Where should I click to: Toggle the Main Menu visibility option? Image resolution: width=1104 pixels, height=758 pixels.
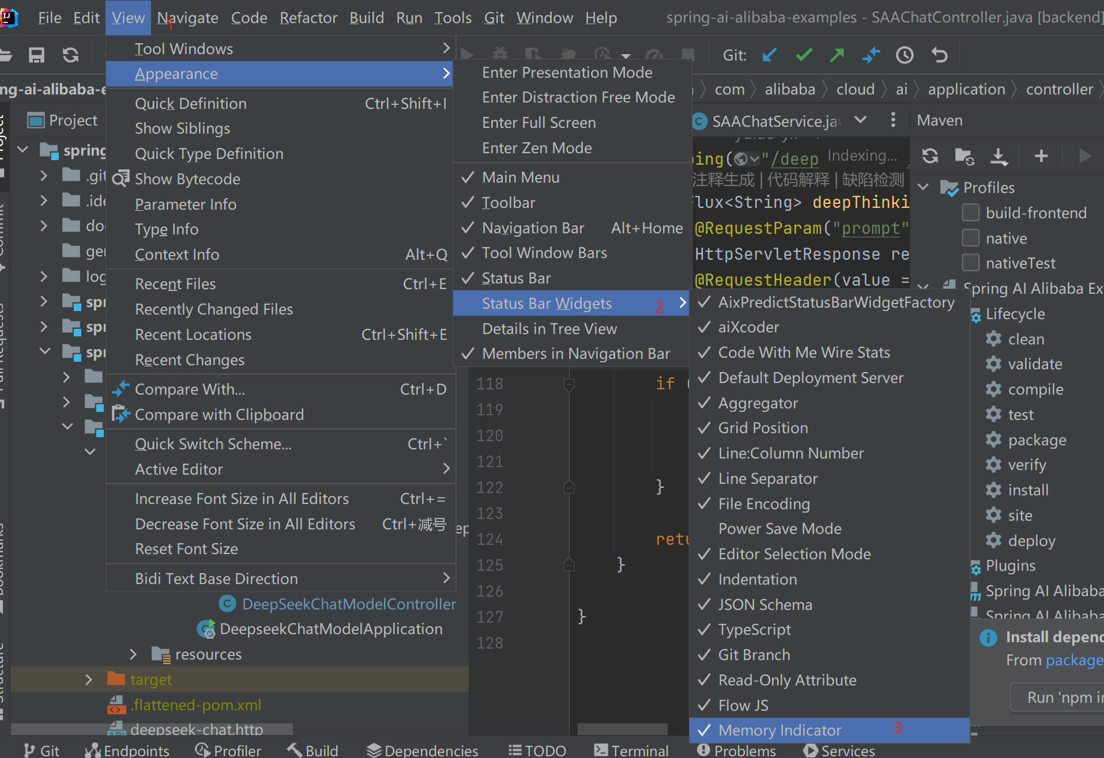tap(572, 177)
